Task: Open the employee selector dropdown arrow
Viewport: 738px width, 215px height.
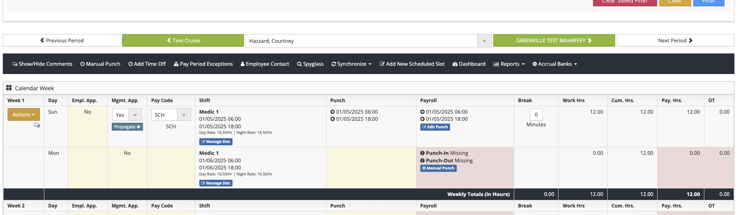Action: (484, 41)
